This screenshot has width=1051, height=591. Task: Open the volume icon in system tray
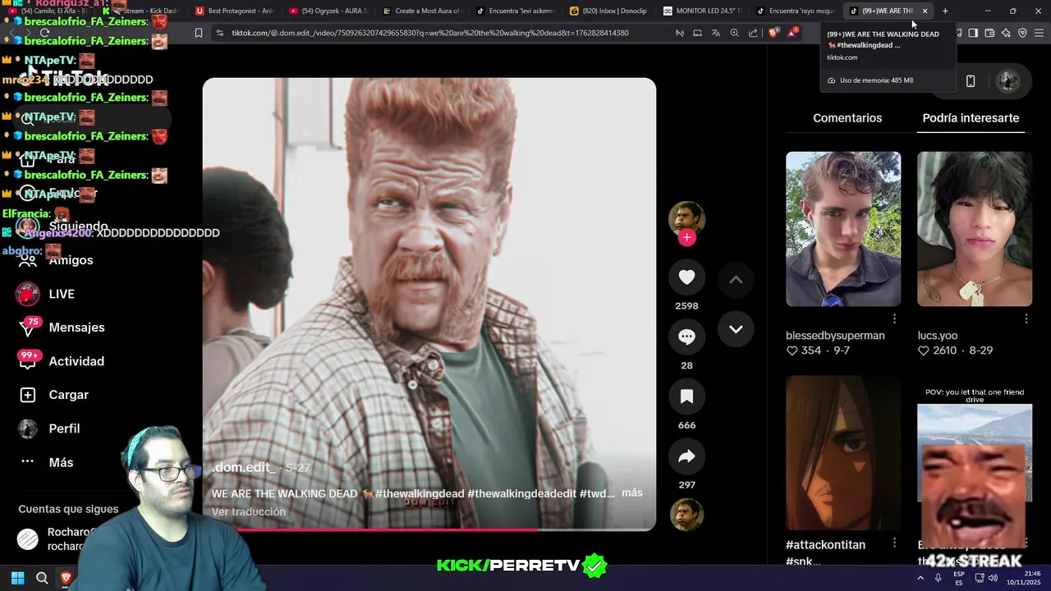tap(994, 578)
